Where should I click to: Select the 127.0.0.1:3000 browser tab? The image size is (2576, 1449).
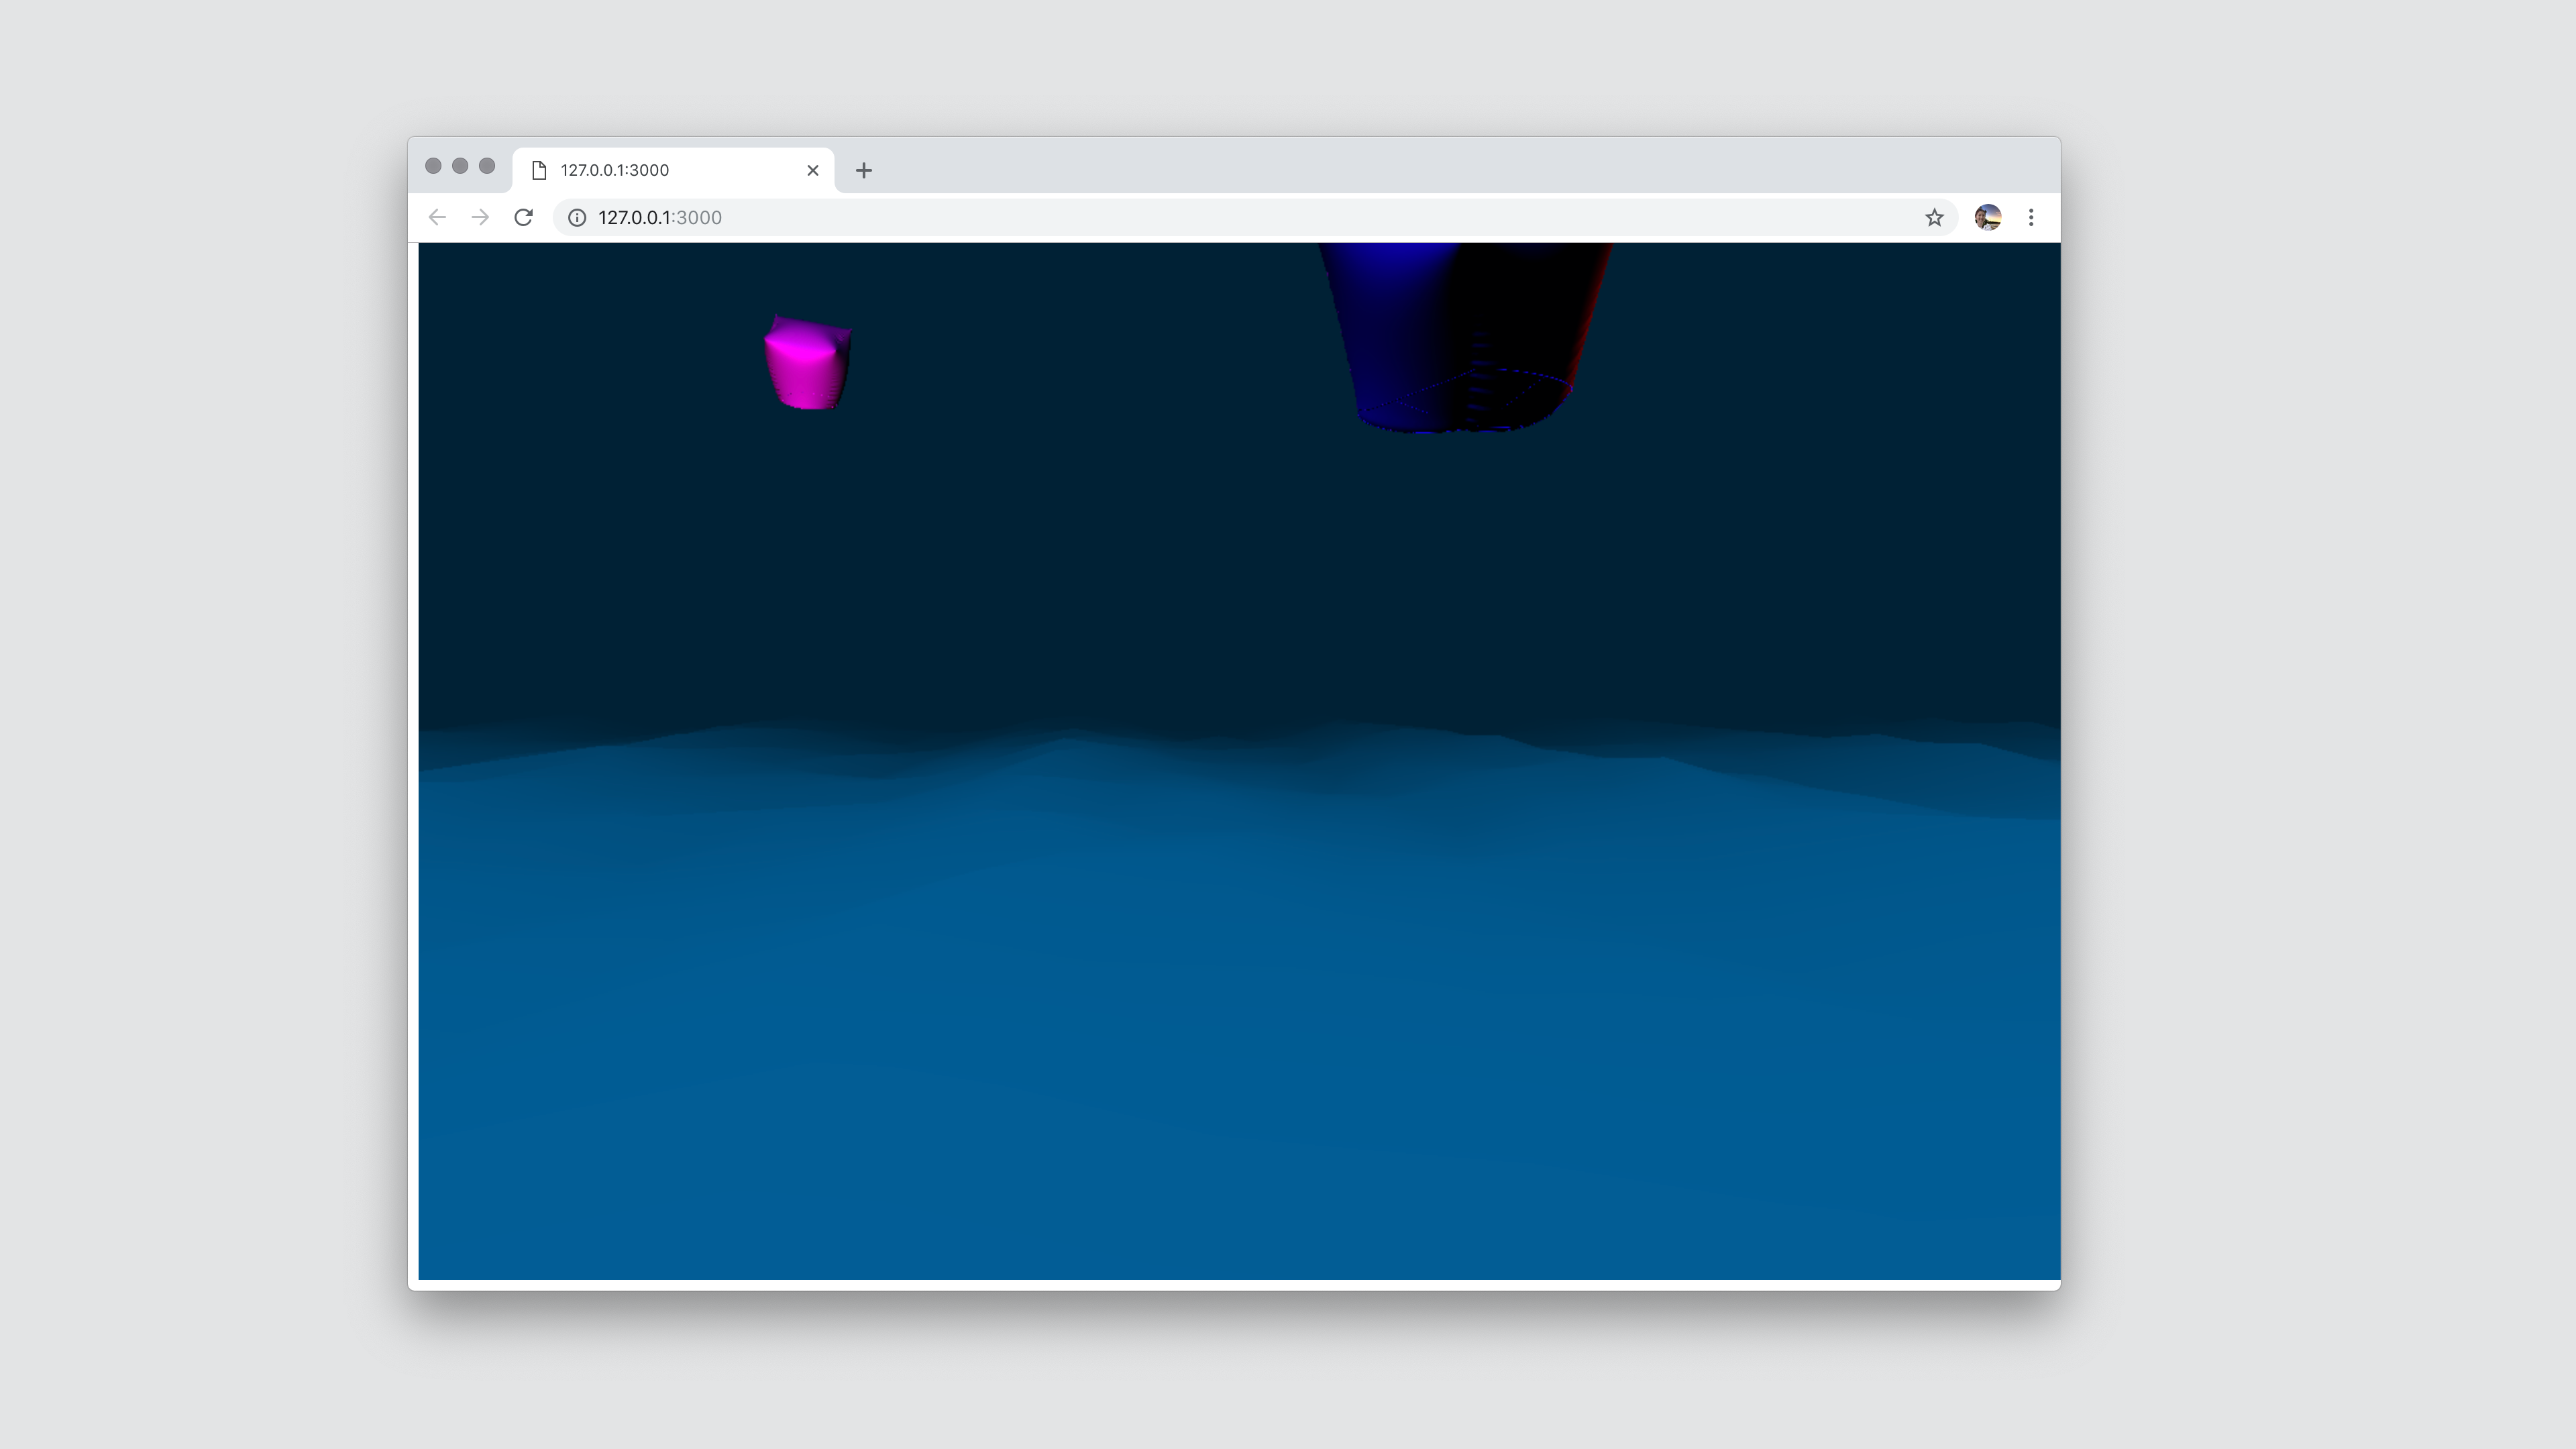(673, 170)
